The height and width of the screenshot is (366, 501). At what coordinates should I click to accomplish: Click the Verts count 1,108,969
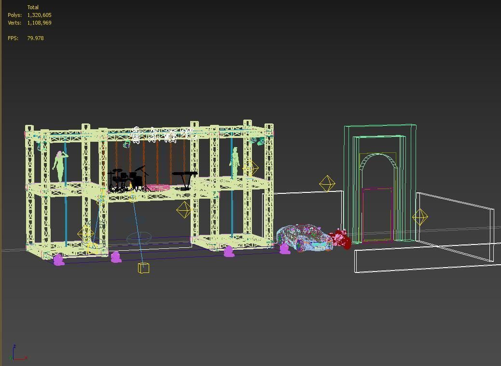coord(39,23)
